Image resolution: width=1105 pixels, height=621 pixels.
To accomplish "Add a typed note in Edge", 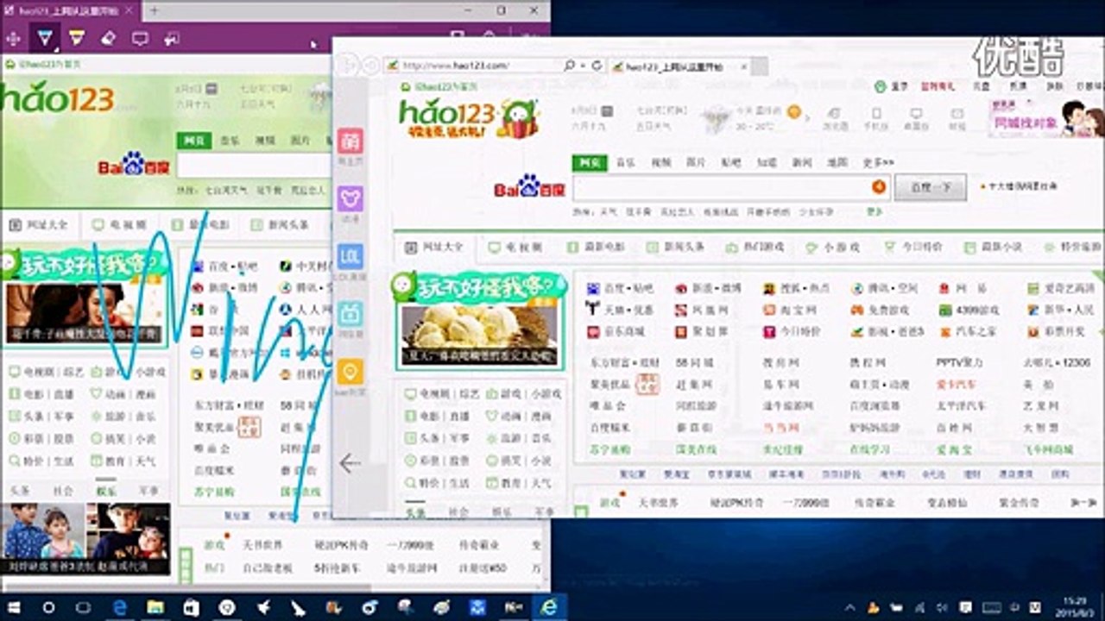I will click(140, 38).
